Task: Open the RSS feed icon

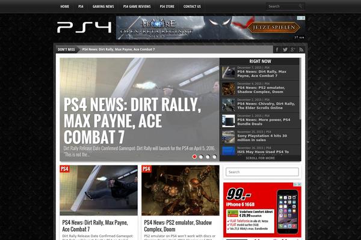Action: click(x=301, y=50)
